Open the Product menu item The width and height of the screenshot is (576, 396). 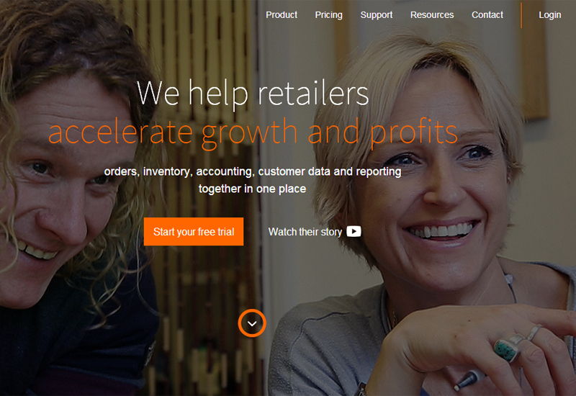coord(282,14)
